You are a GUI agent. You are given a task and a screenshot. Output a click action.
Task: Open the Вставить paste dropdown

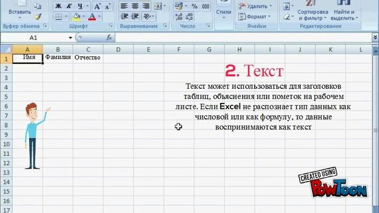click(20, 18)
